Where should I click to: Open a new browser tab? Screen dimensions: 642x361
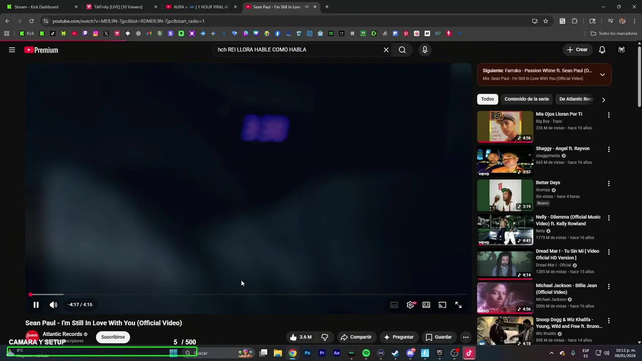pyautogui.click(x=327, y=7)
